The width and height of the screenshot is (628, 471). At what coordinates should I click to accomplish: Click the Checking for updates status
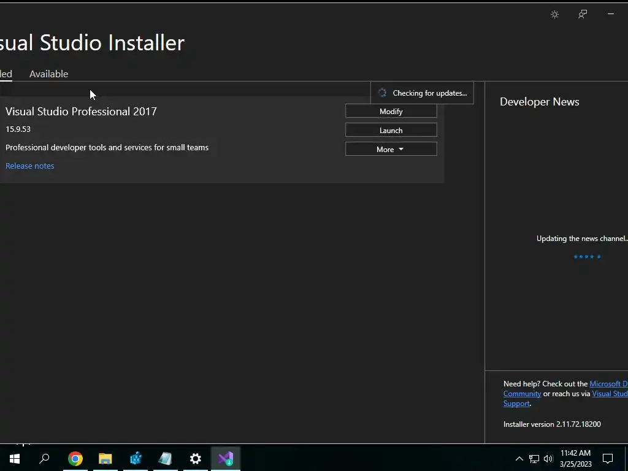[x=422, y=93]
